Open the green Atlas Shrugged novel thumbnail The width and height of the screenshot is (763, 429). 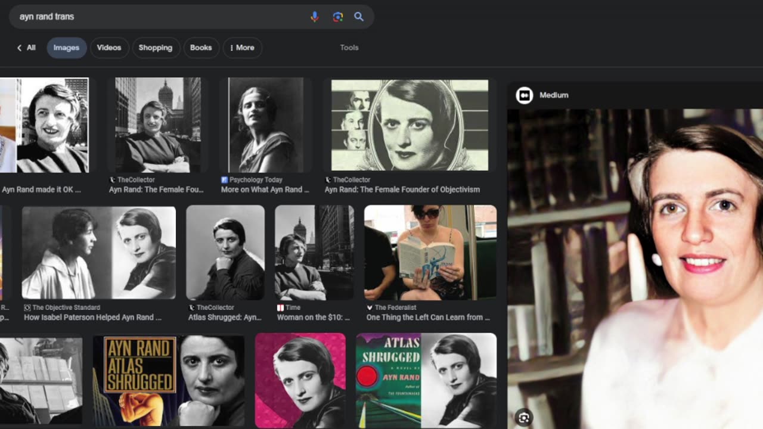(x=426, y=380)
